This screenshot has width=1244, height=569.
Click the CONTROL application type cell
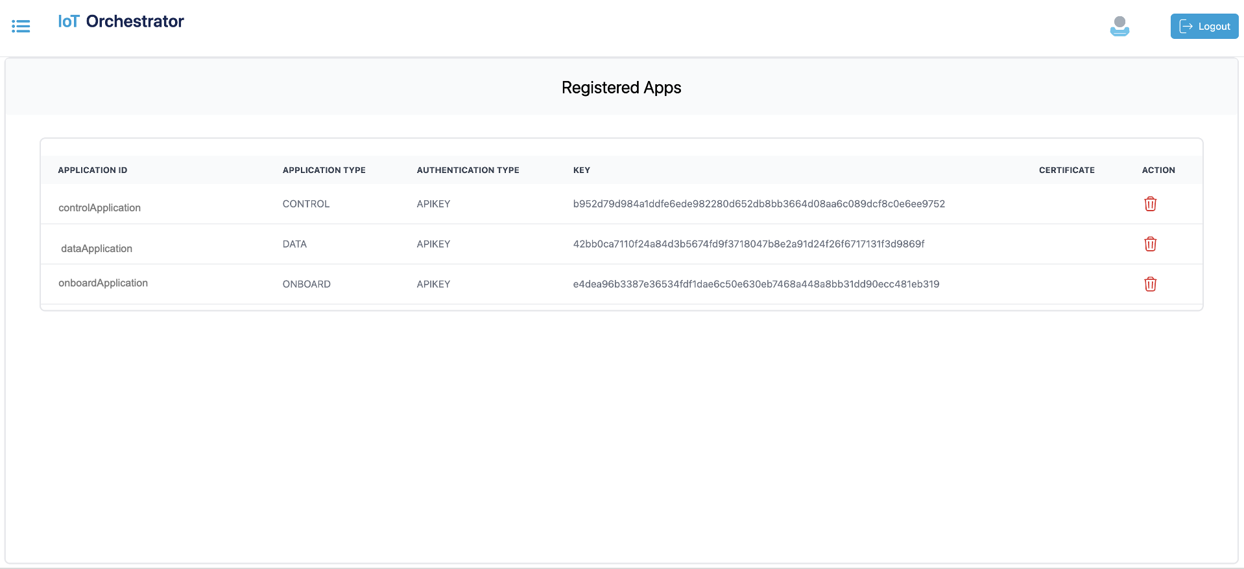tap(306, 203)
